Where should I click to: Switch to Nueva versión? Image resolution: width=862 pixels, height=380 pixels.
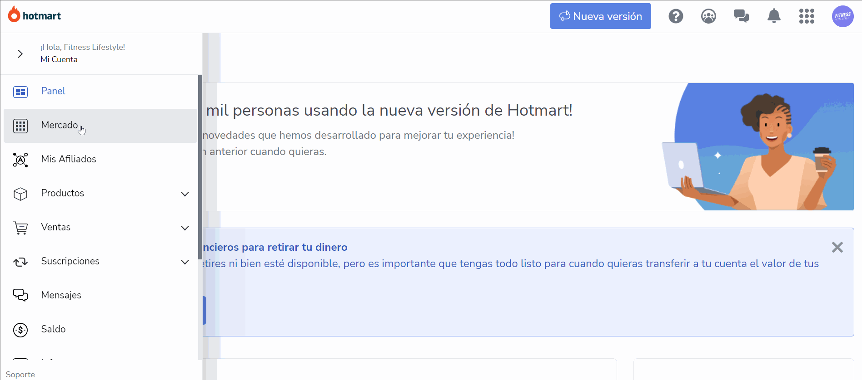600,16
